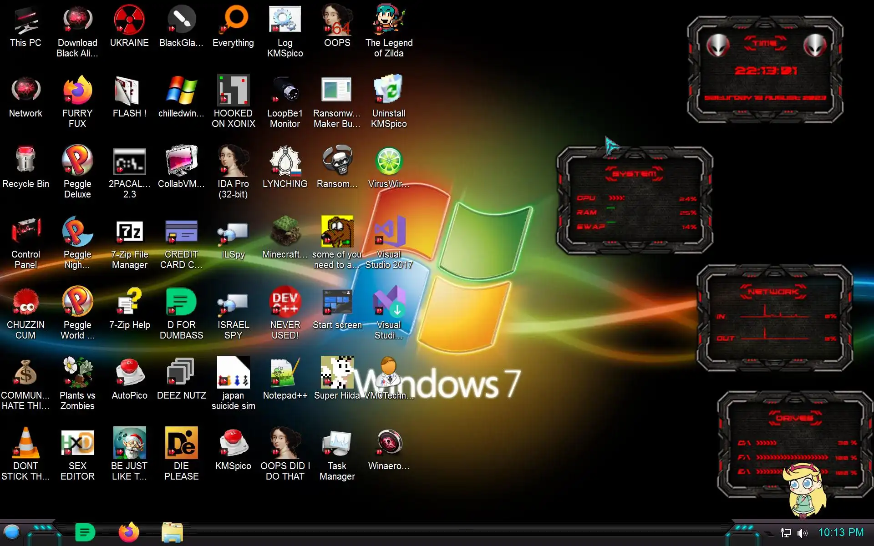This screenshot has height=546, width=874.
Task: Click the volume speaker tray icon
Action: coord(803,533)
